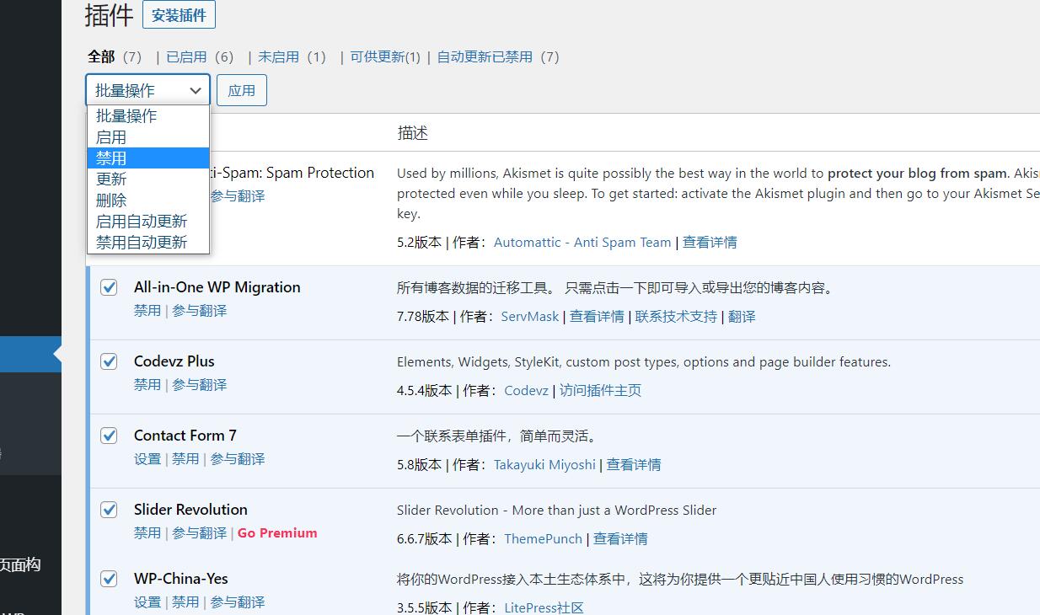Click the Go Premium link
1040x615 pixels.
pos(277,533)
